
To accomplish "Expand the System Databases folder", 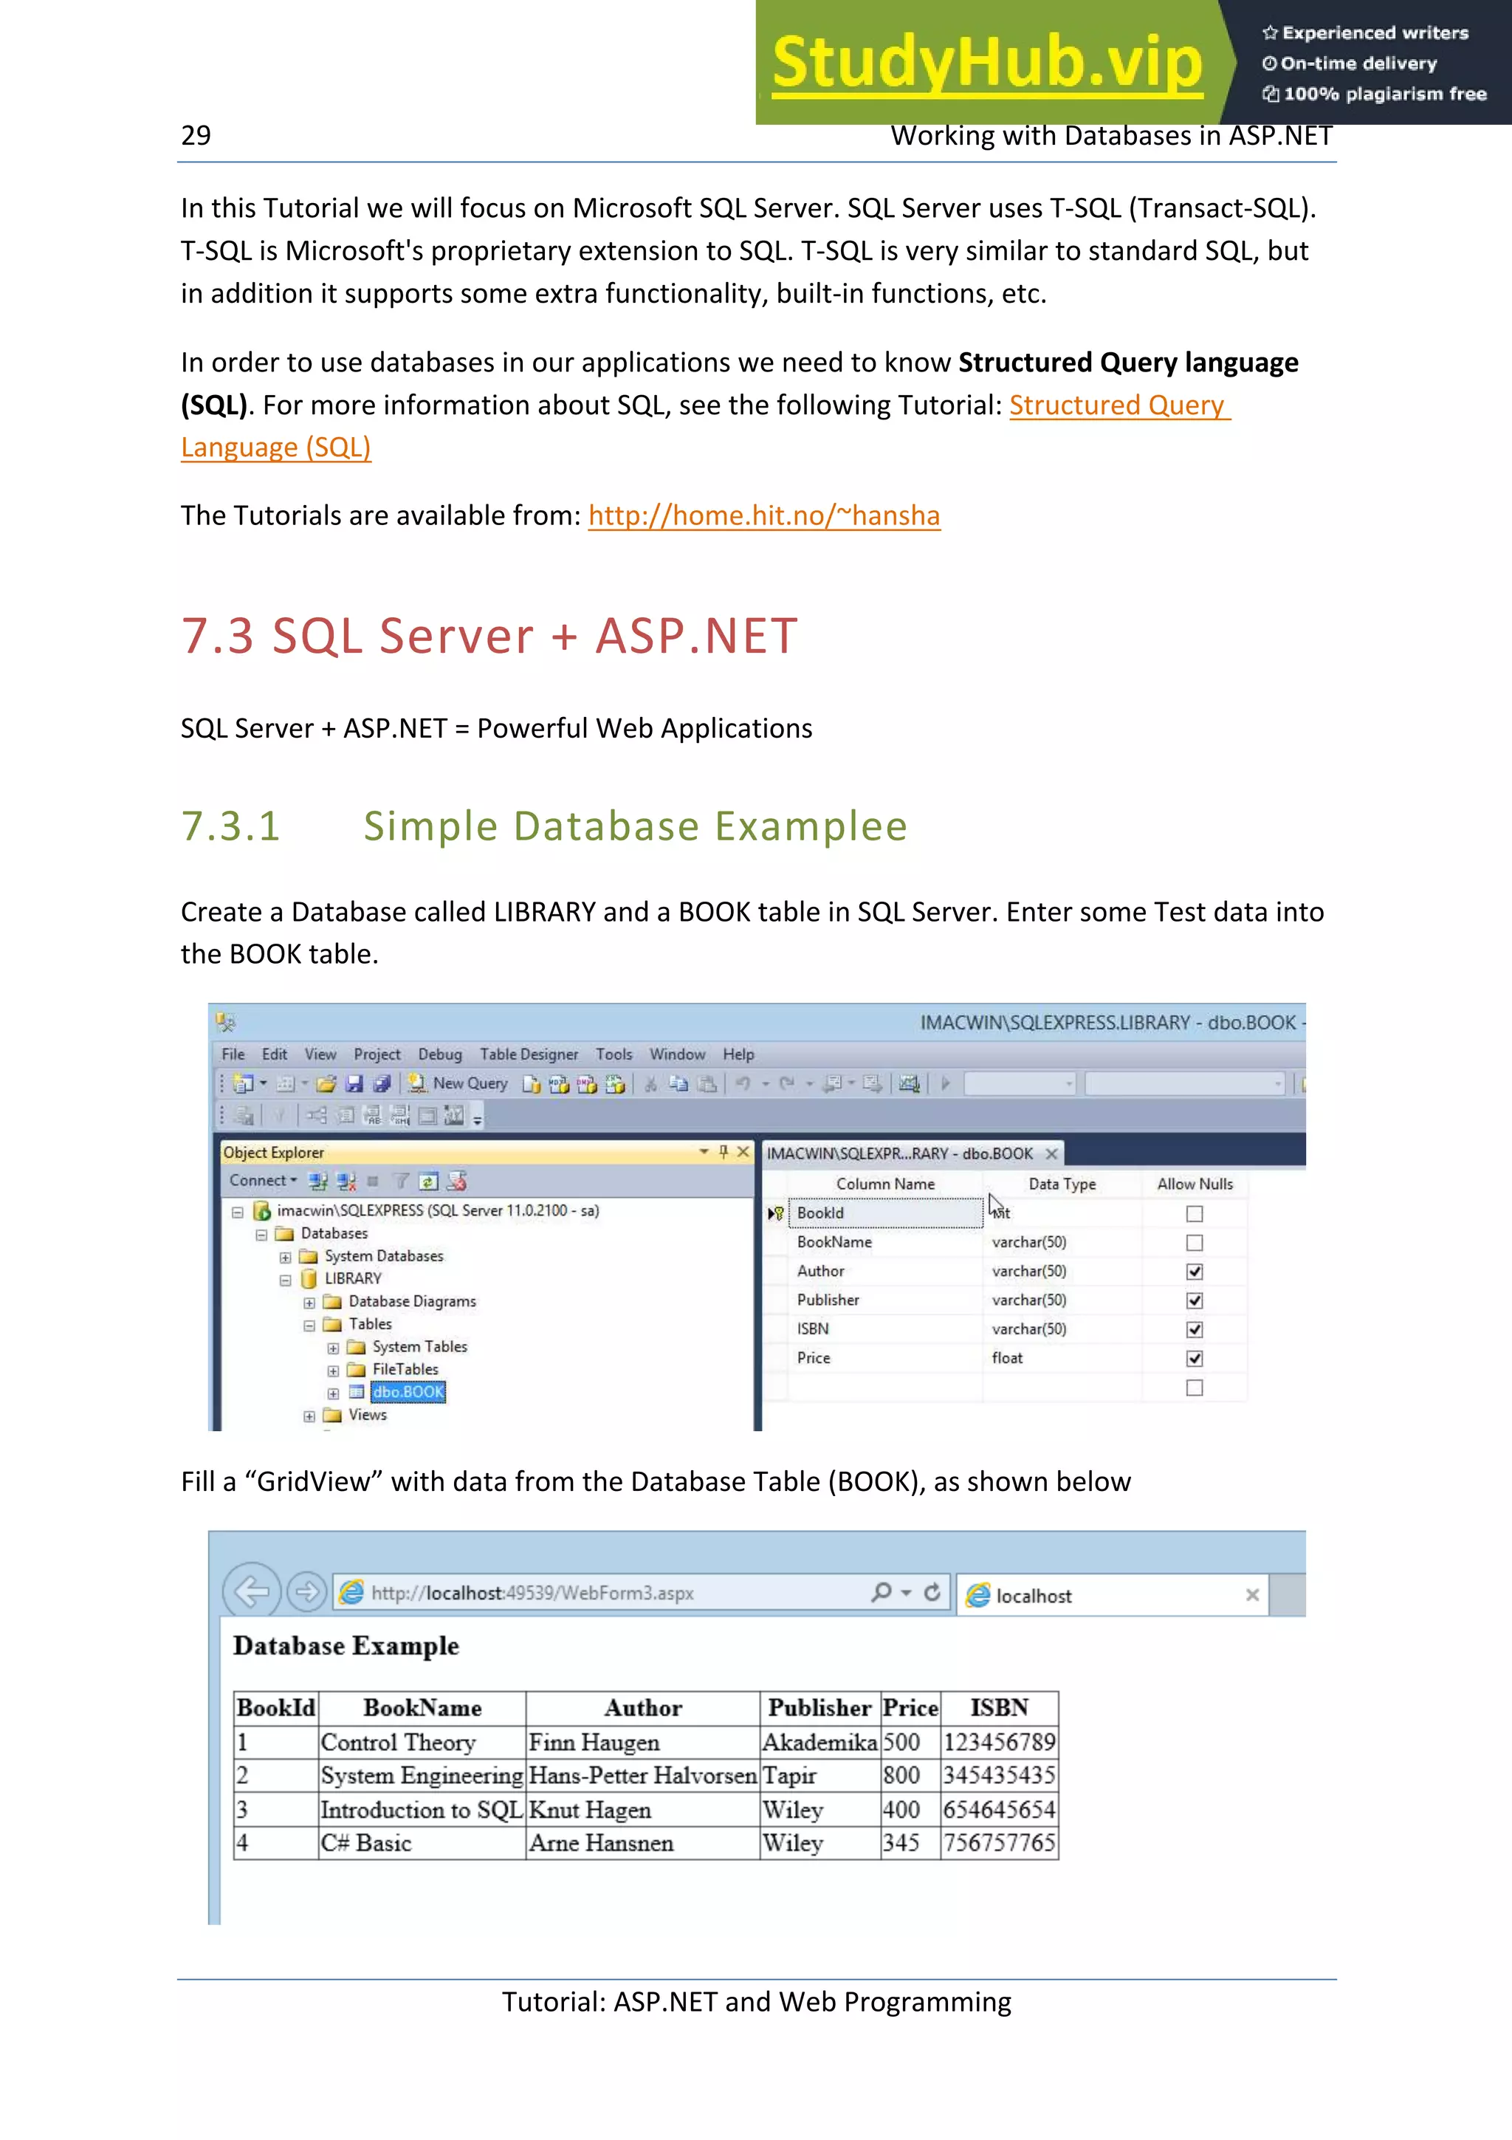I will (x=285, y=1258).
